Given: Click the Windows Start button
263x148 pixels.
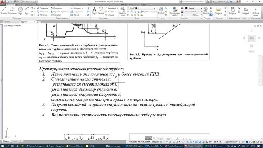Looking at the screenshot, I should click(x=2, y=146).
